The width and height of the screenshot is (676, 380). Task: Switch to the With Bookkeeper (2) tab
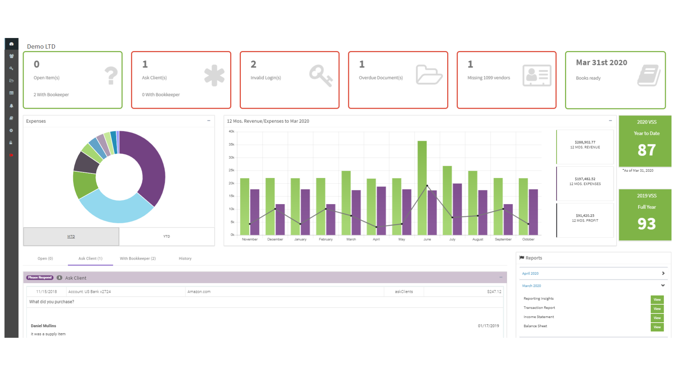(138, 258)
